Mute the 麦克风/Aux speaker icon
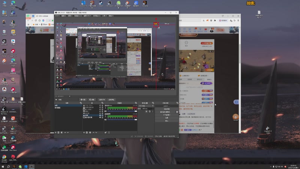300x169 pixels. pos(105,111)
